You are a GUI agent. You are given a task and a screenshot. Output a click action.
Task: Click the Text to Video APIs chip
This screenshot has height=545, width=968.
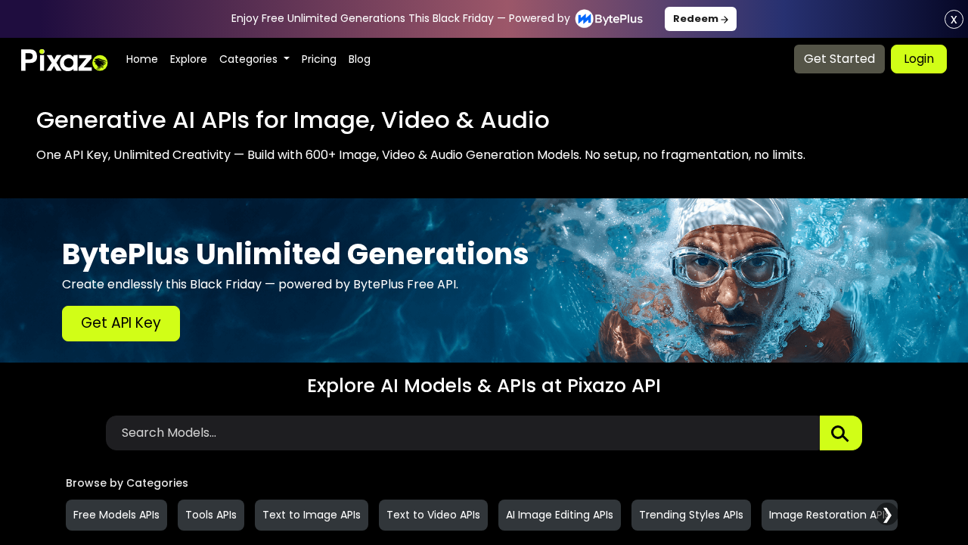coord(433,515)
